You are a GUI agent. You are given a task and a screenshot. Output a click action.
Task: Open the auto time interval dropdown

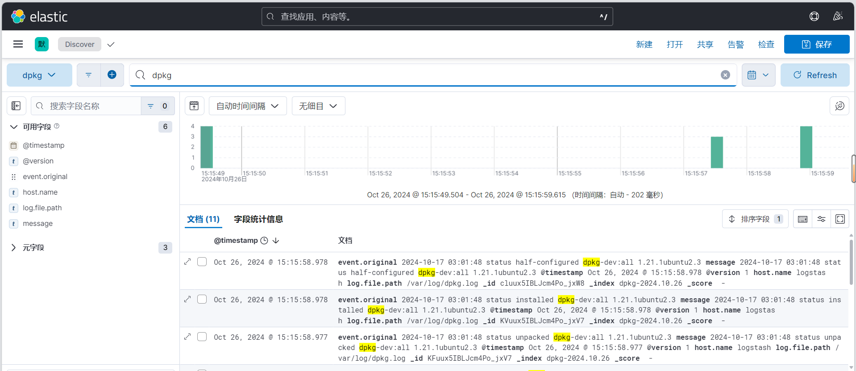(248, 106)
